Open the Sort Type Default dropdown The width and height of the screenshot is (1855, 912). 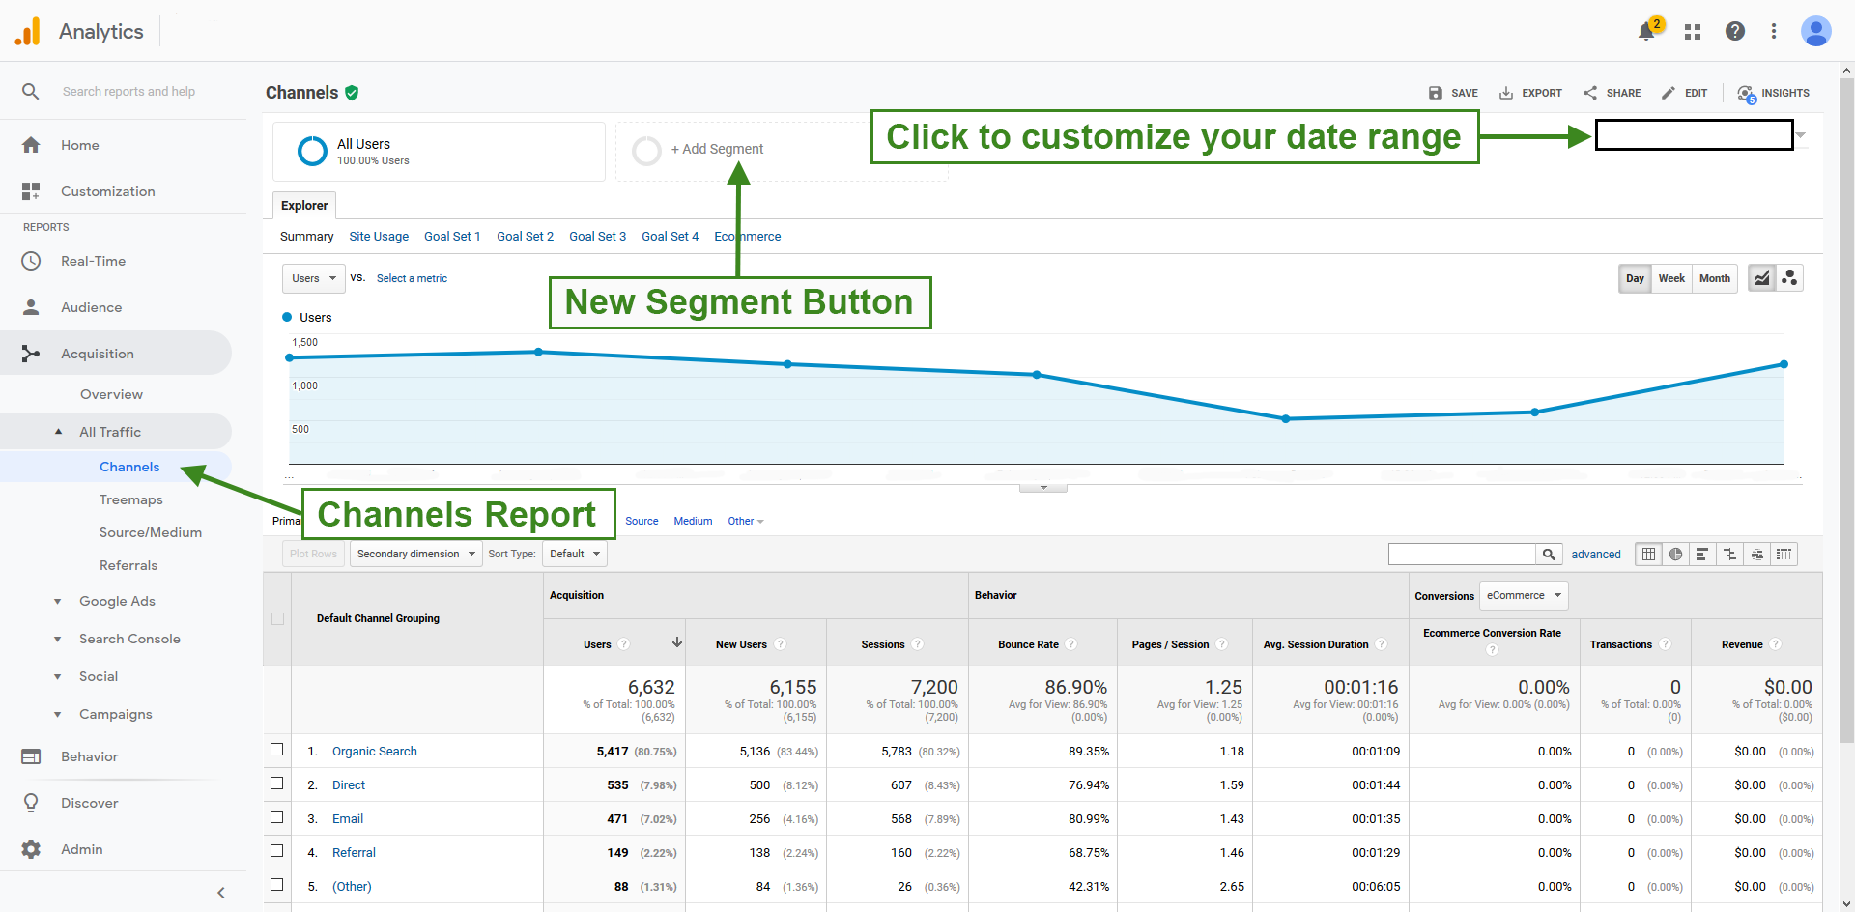[x=574, y=554]
